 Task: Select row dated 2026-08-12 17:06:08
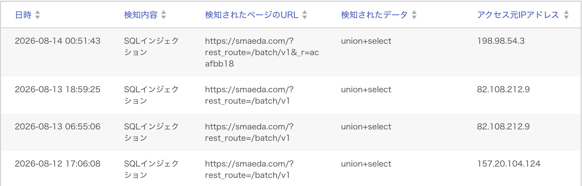coord(291,169)
